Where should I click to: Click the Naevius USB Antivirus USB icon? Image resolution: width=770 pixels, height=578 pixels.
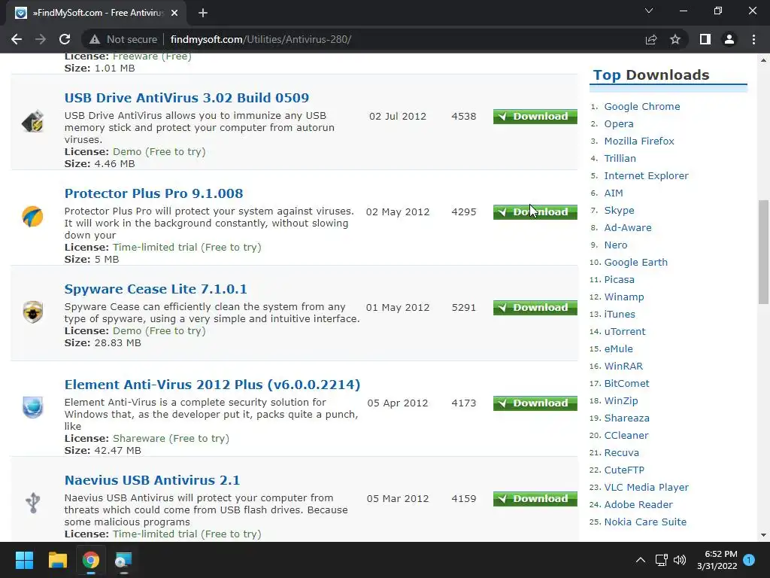(33, 503)
